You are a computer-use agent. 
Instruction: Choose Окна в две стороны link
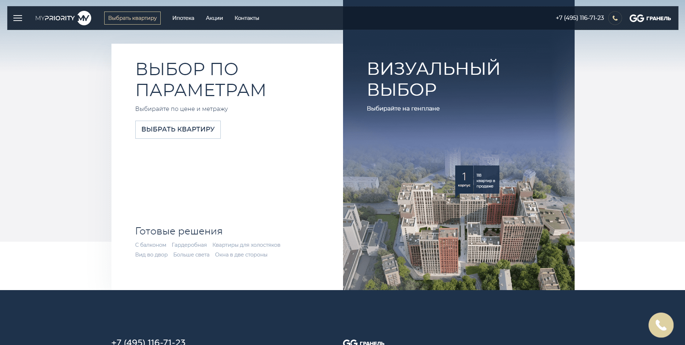click(x=241, y=255)
